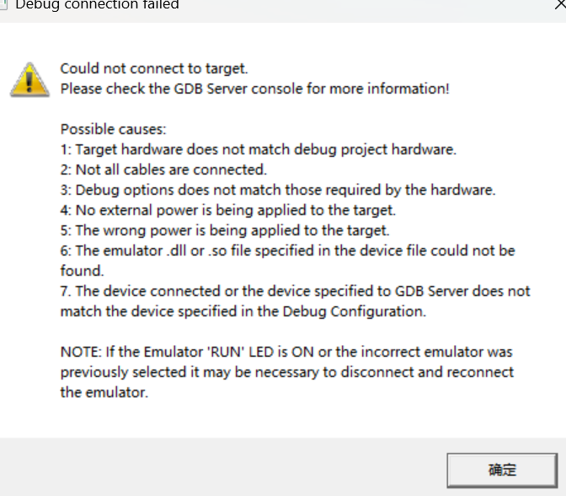Select cause 4 about no external power

(x=228, y=210)
